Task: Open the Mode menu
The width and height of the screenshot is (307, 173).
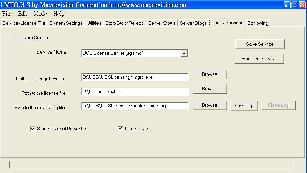Action: tap(40, 14)
